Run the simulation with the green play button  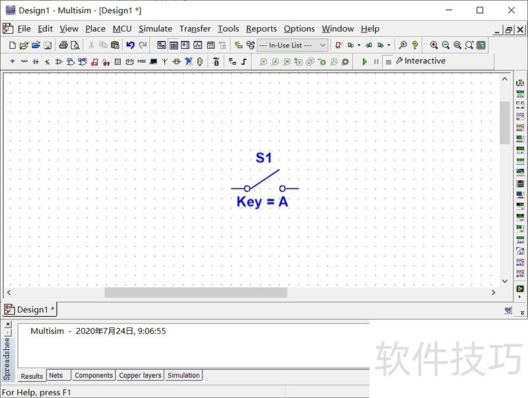pyautogui.click(x=366, y=61)
